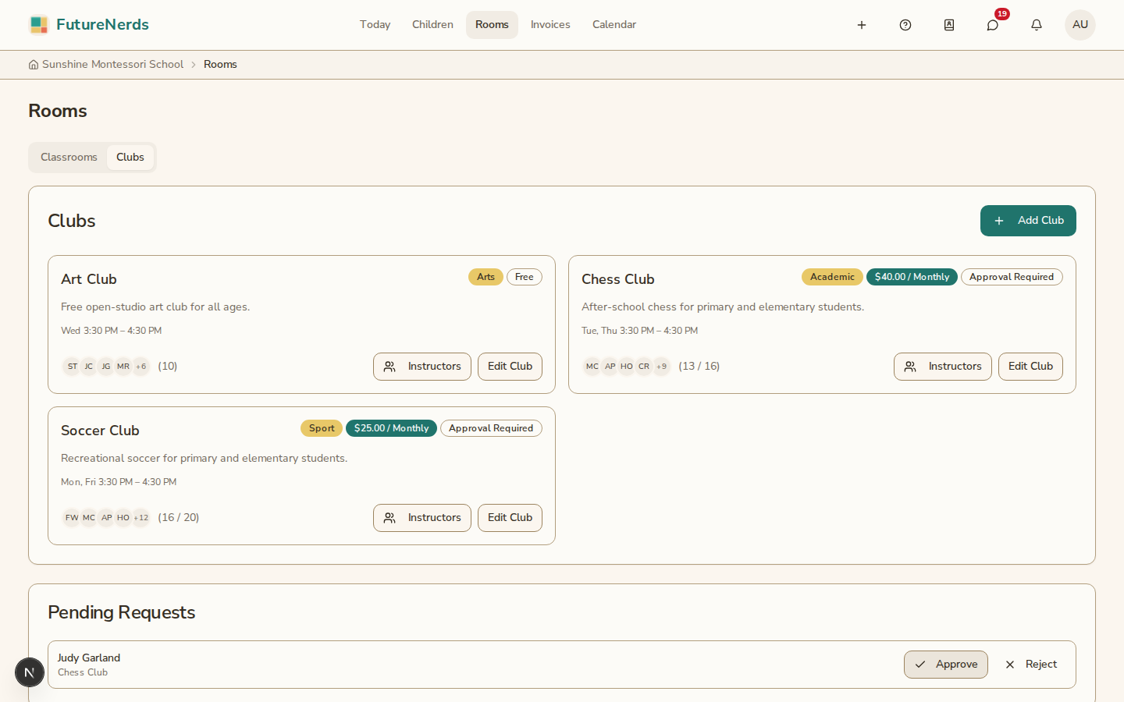Click the FW avatar in Soccer Club
The image size is (1124, 702).
pos(72,518)
